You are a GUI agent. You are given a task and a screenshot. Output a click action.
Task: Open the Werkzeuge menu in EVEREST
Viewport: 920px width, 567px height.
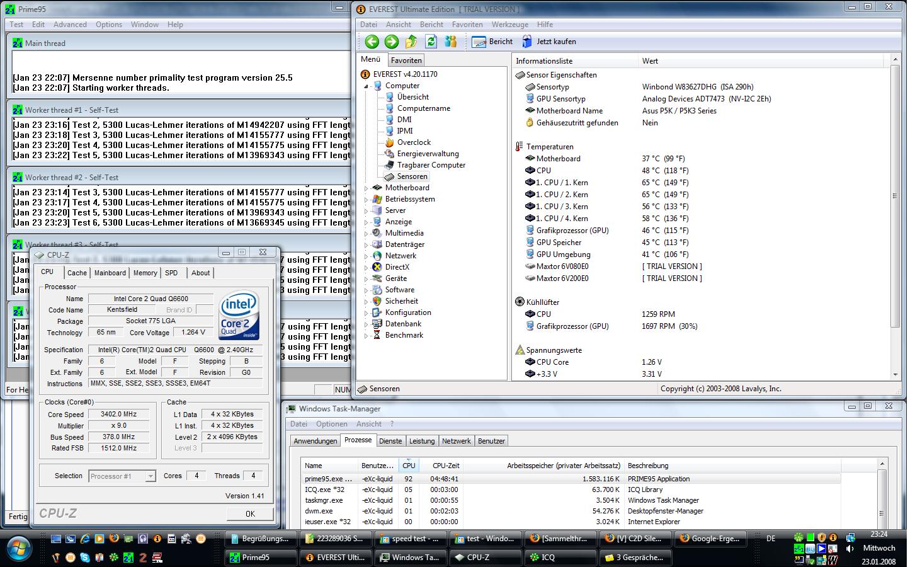coord(510,25)
